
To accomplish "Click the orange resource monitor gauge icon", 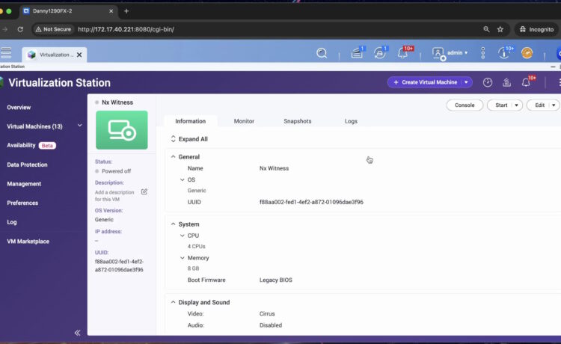I will click(527, 53).
